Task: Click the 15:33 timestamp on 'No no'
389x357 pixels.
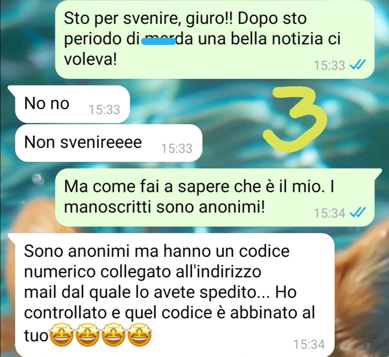Action: [104, 110]
